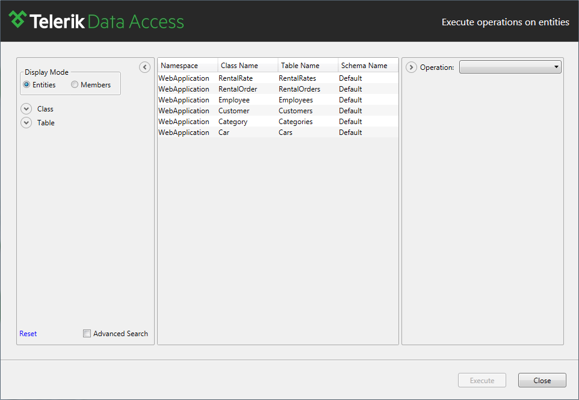This screenshot has width=579, height=400.
Task: Click the Categories table name cell
Action: pyautogui.click(x=296, y=122)
